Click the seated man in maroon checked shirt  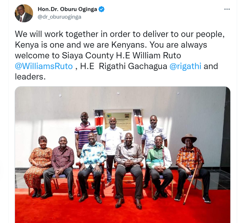coord(61,167)
